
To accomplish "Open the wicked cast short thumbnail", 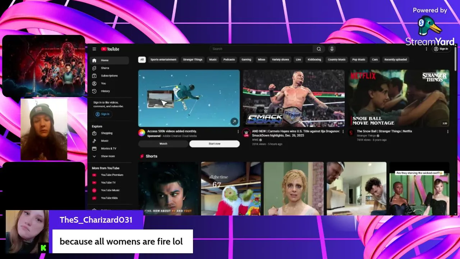I will (419, 188).
